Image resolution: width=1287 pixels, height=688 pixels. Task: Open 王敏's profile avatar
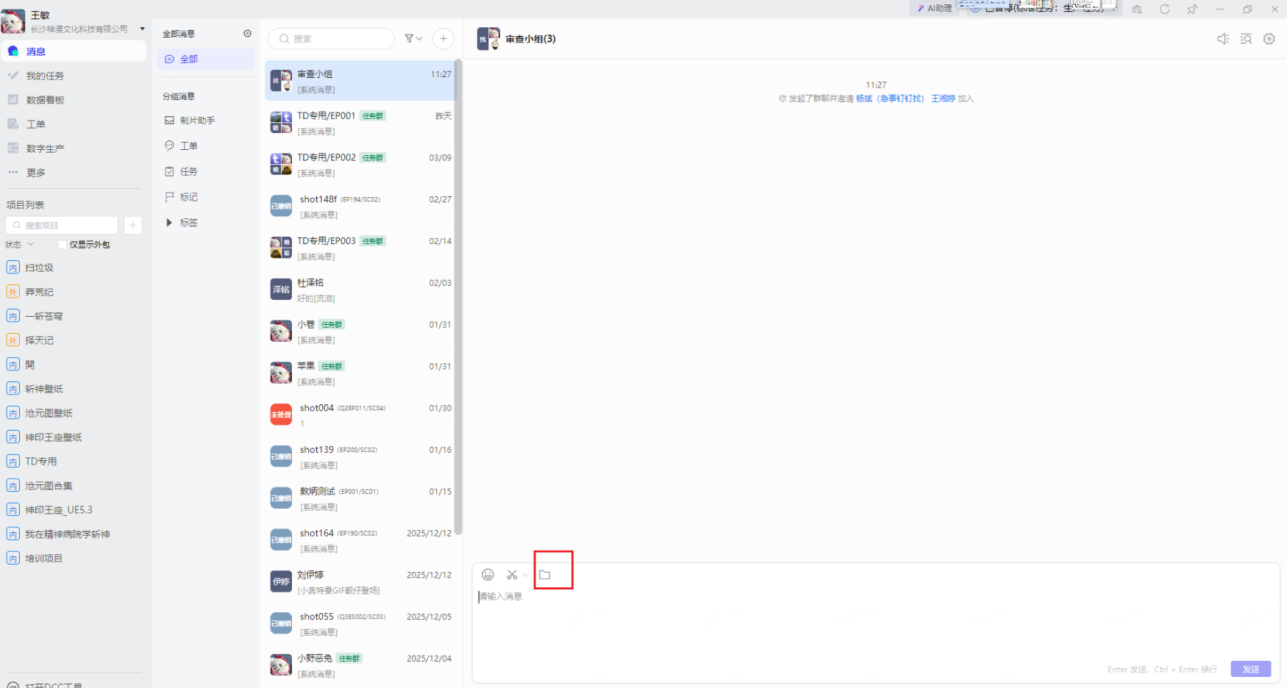[x=13, y=21]
